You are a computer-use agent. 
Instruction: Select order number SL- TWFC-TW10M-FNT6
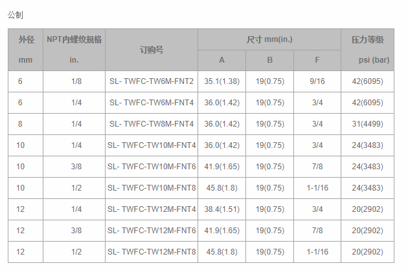tap(152, 167)
